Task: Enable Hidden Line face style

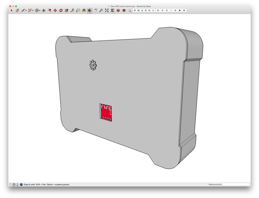Action: point(171,10)
